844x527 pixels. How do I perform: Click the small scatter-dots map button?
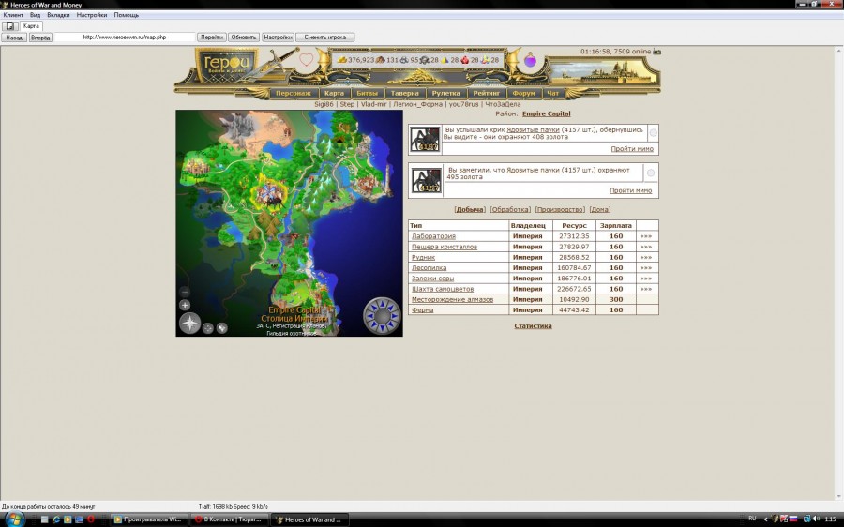pyautogui.click(x=208, y=328)
